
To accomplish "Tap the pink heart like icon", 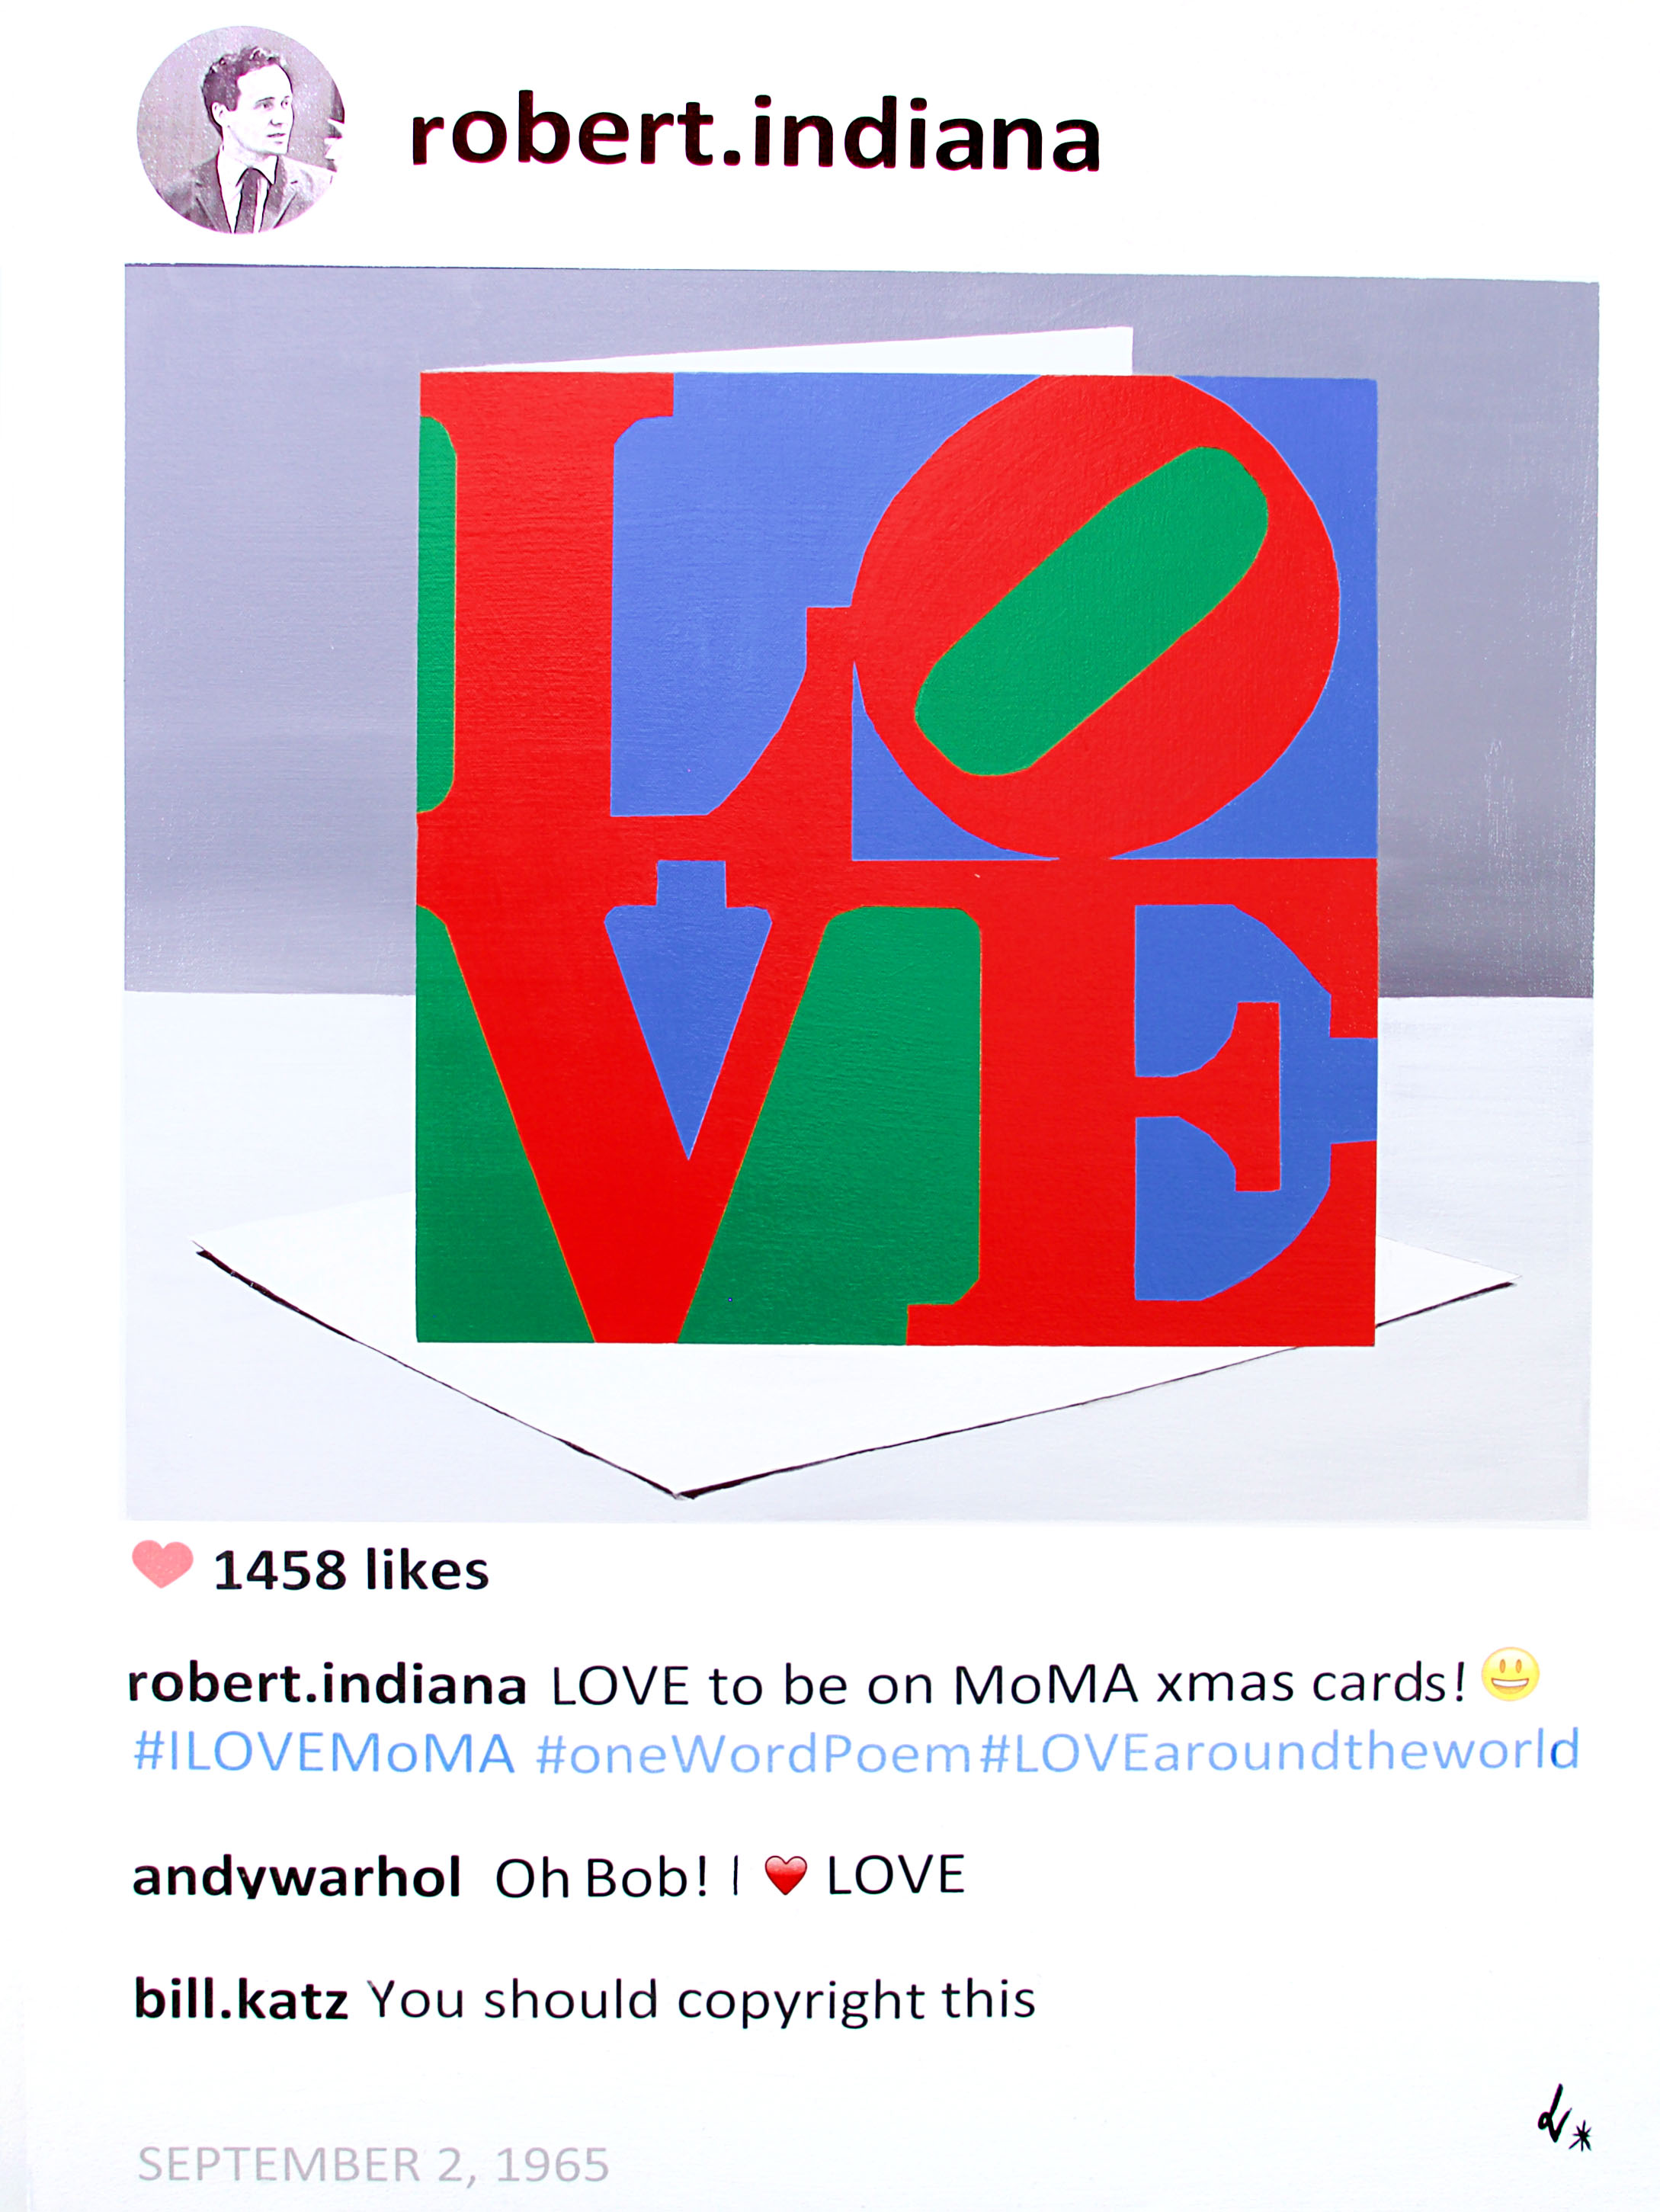I will click(162, 1566).
